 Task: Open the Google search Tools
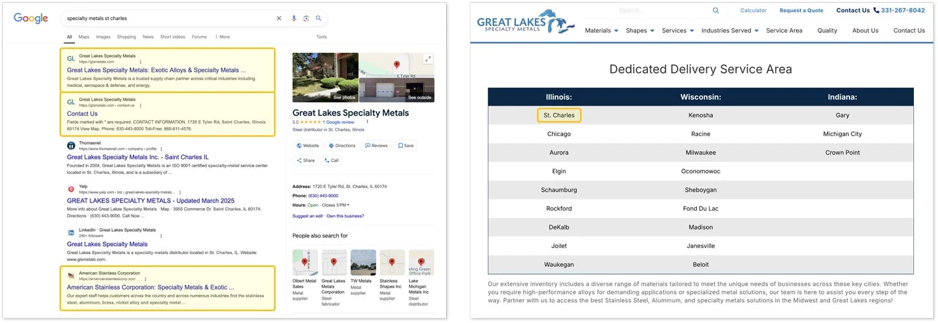pos(322,37)
